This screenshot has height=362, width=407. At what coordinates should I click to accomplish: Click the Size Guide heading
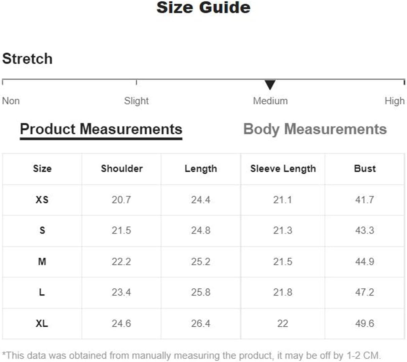[x=203, y=7]
